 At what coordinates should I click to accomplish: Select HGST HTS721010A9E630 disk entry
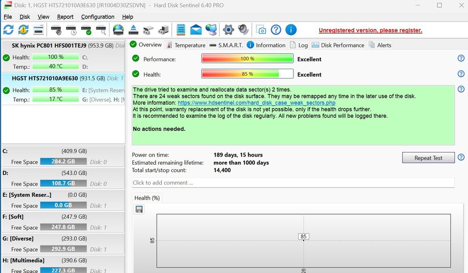(63, 89)
